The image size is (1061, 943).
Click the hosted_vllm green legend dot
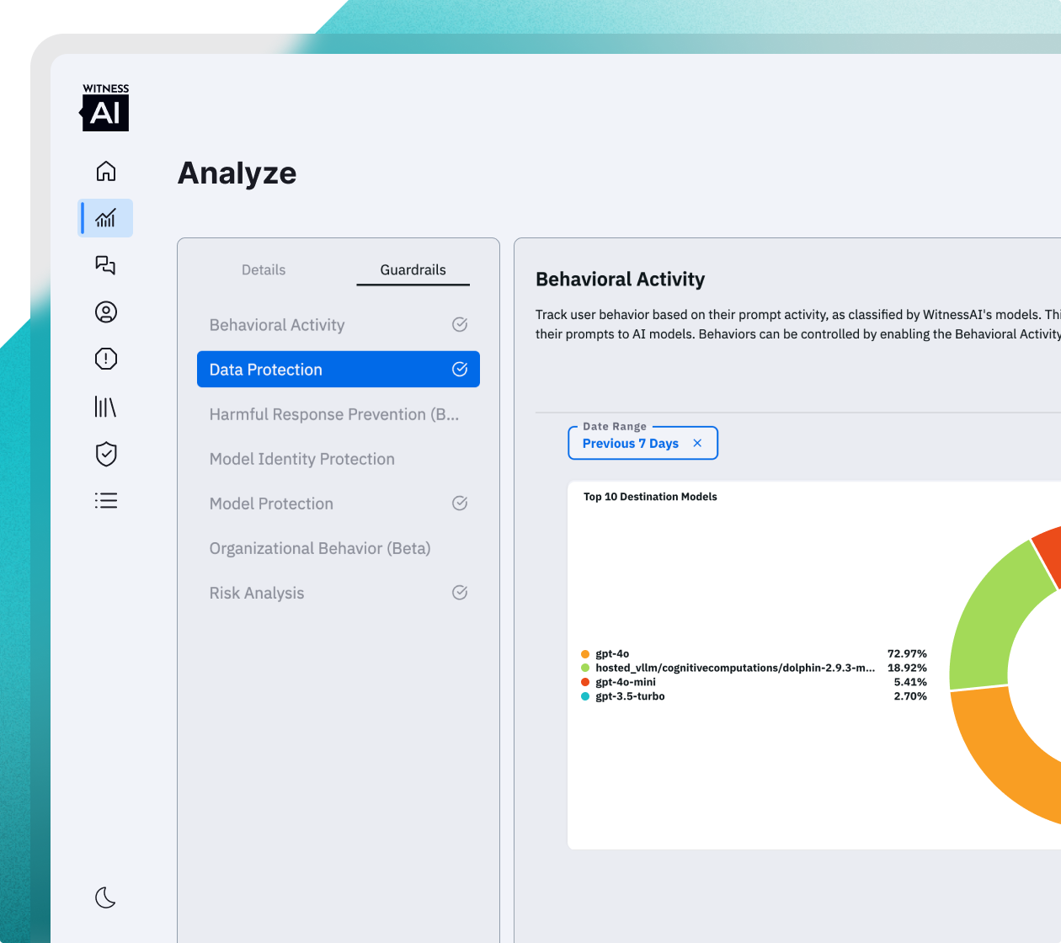click(x=585, y=669)
